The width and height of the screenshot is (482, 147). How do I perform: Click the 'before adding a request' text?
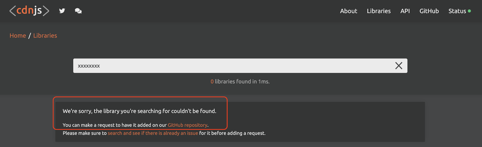coord(232,133)
